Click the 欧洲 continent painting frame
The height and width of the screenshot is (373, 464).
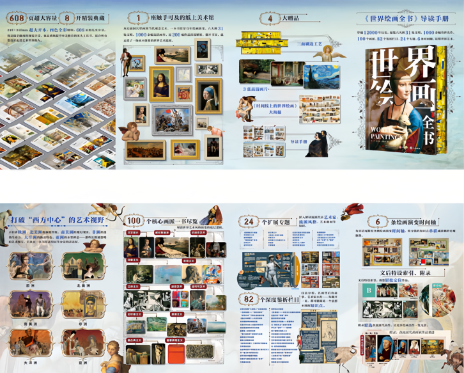click(31, 267)
